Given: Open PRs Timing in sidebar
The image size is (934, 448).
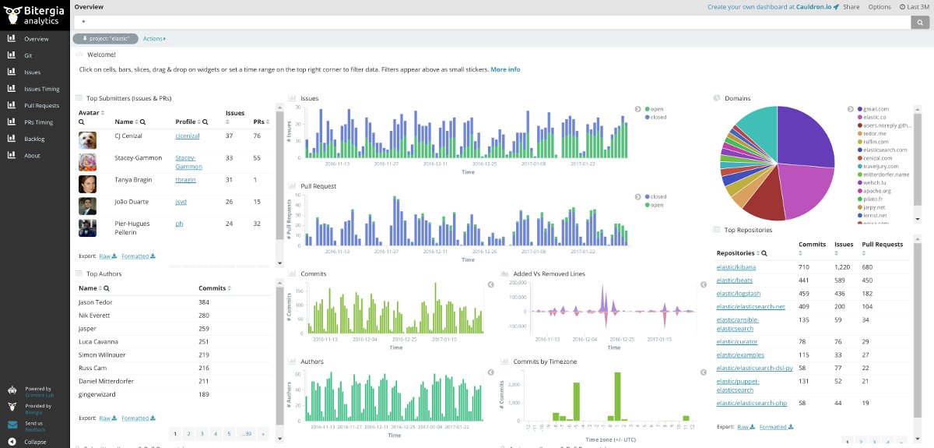Looking at the screenshot, I should point(35,122).
